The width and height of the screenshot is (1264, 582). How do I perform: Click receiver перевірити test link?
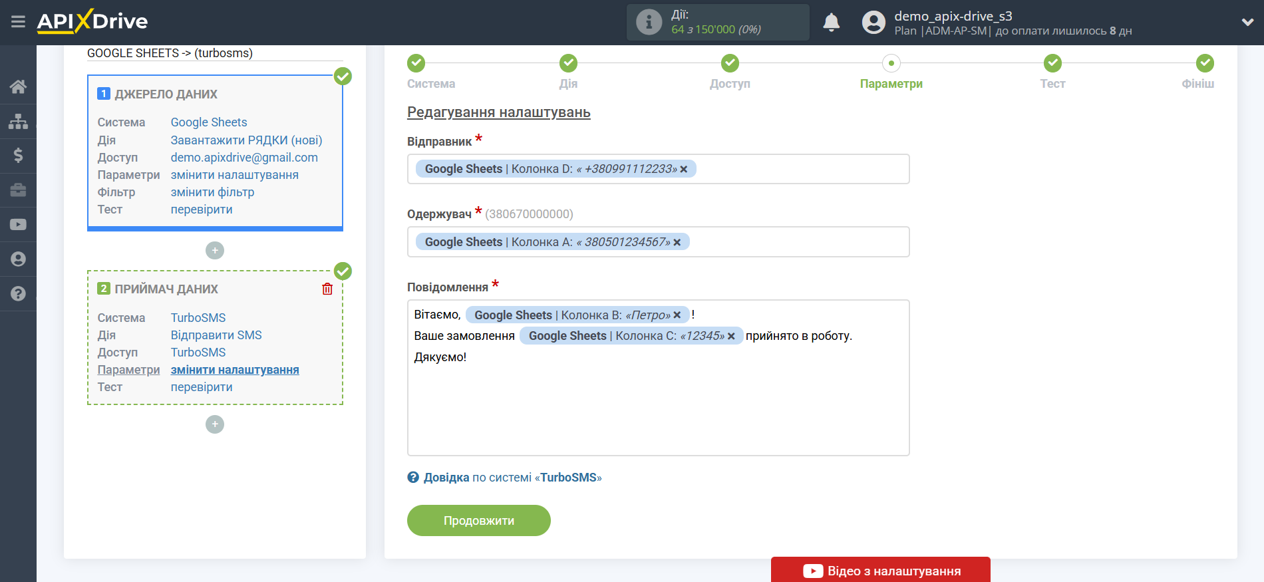202,387
